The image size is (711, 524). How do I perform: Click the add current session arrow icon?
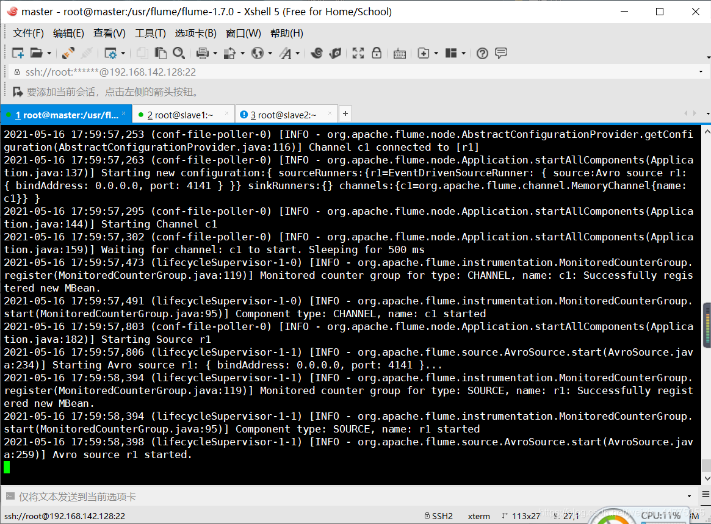18,92
